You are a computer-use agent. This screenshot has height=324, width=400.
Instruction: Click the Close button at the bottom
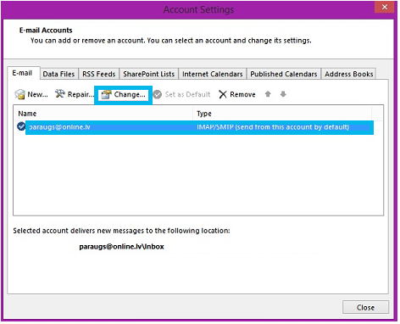point(365,307)
